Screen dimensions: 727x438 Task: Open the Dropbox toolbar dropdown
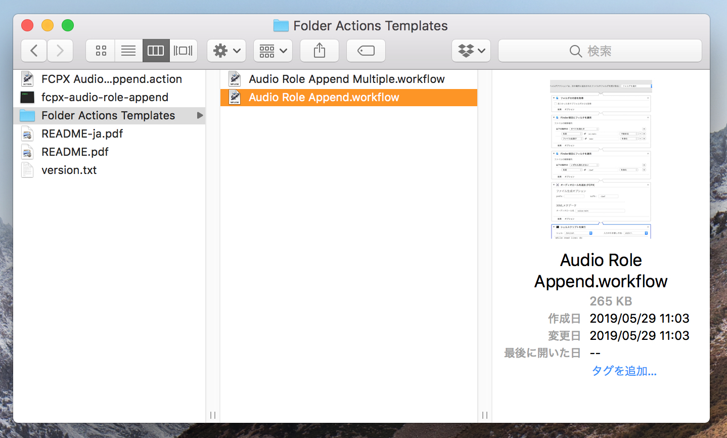click(471, 51)
